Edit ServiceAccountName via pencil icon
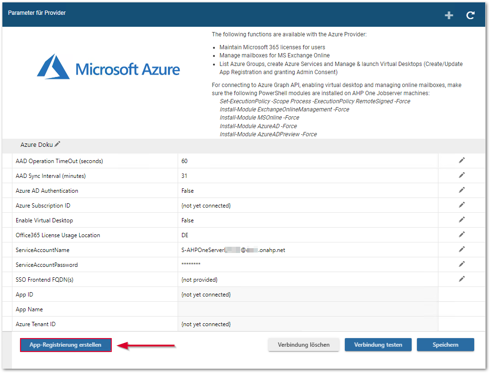The width and height of the screenshot is (490, 373). (x=461, y=250)
